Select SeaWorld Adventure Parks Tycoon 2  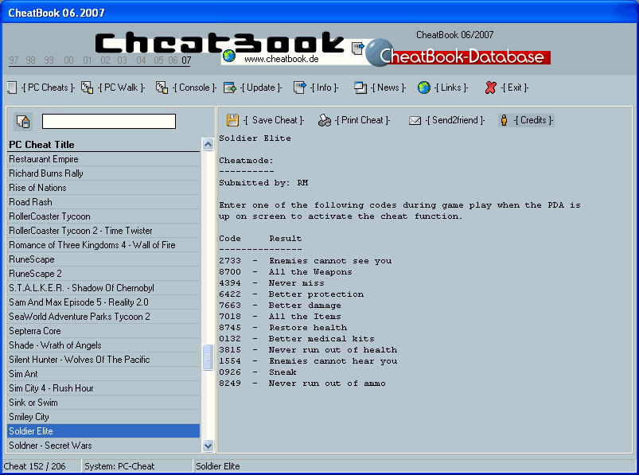[x=103, y=317]
